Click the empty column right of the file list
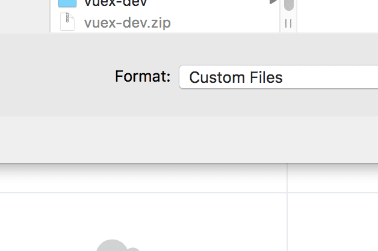Viewport: 378px width, 251px height. pyautogui.click(x=337, y=15)
